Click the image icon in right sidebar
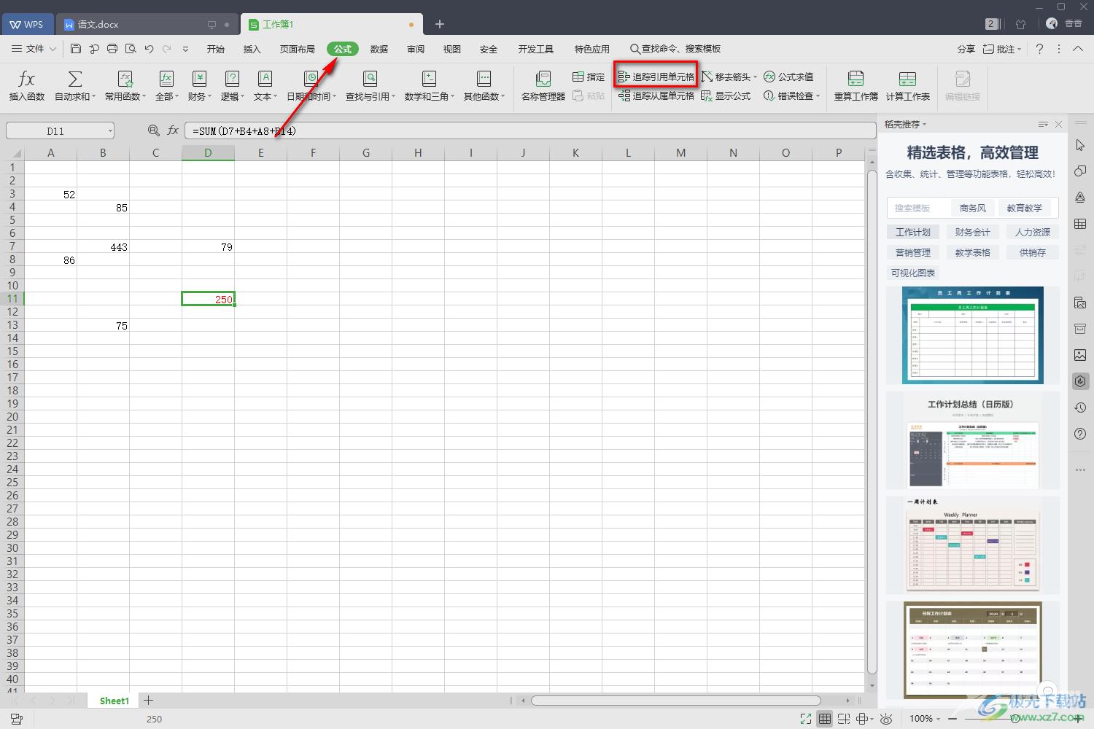 (1080, 355)
